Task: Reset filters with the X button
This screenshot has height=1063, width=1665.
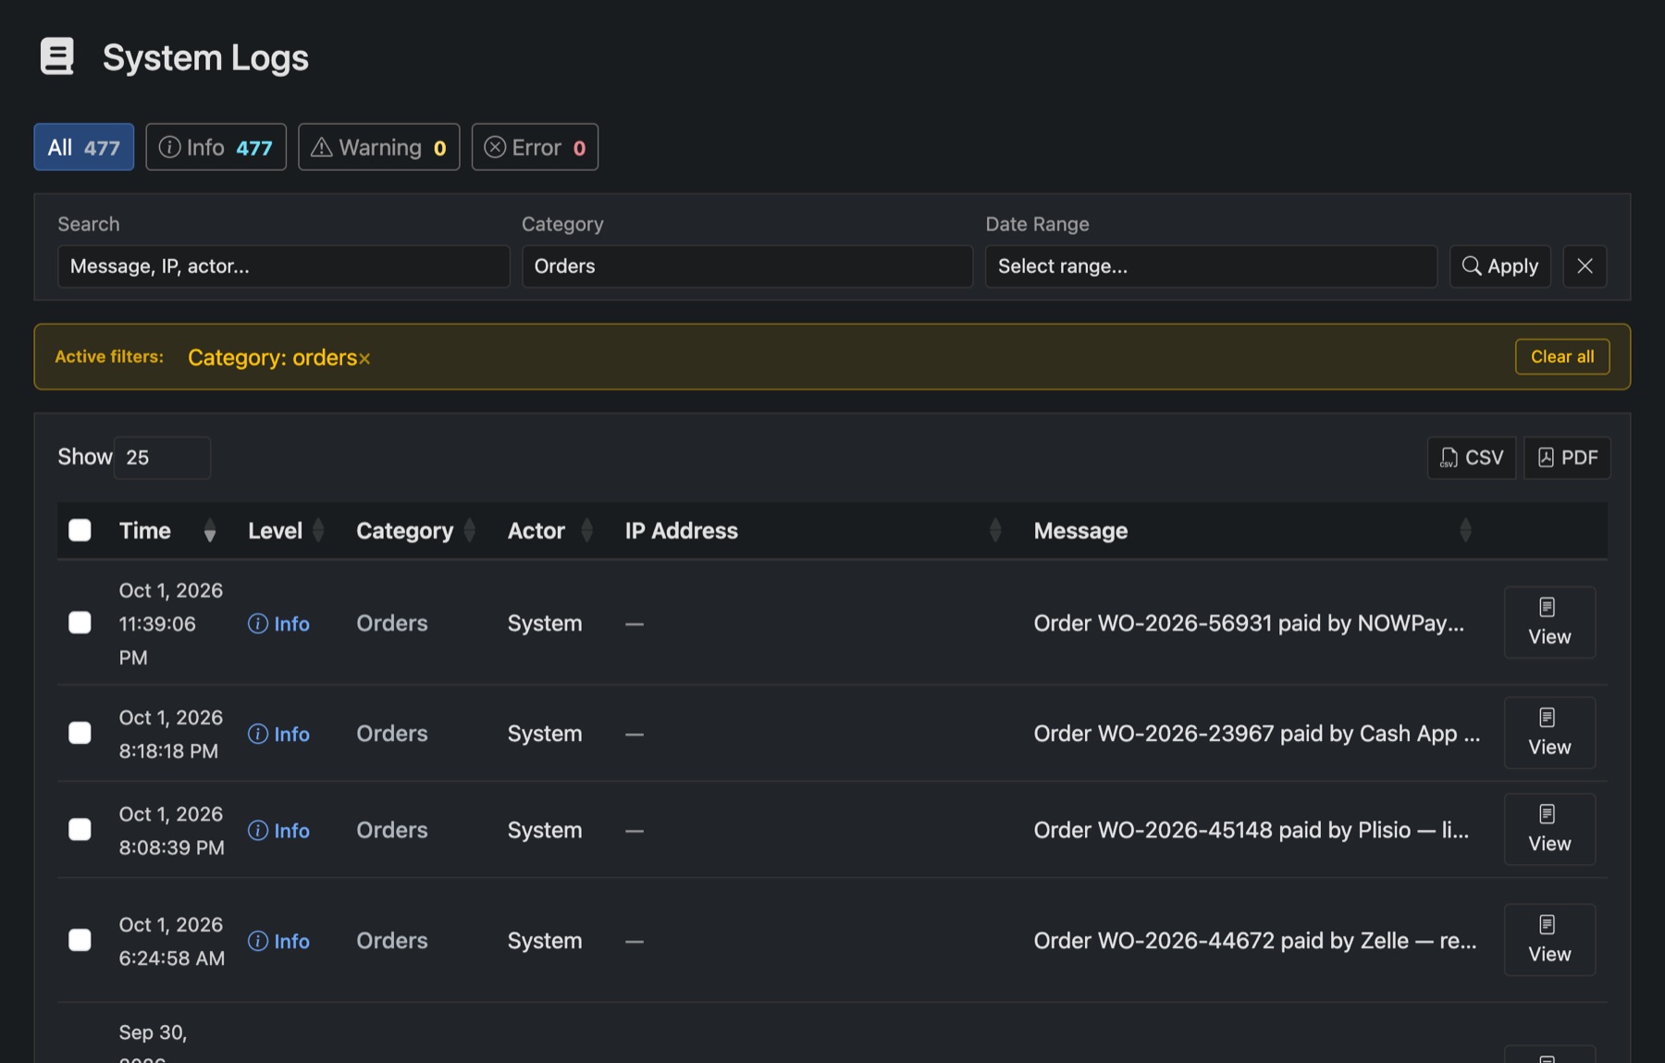Action: 1585,266
